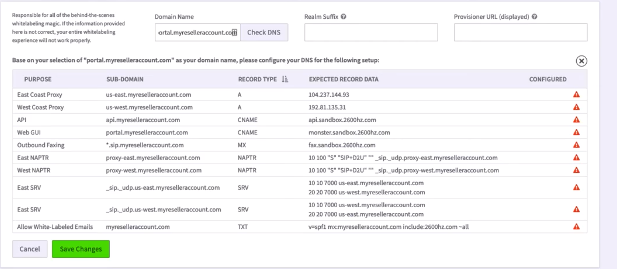Select us-east.myreselleraccount.com sub-domain cell
Screen dimensions: 617x269
coord(149,95)
